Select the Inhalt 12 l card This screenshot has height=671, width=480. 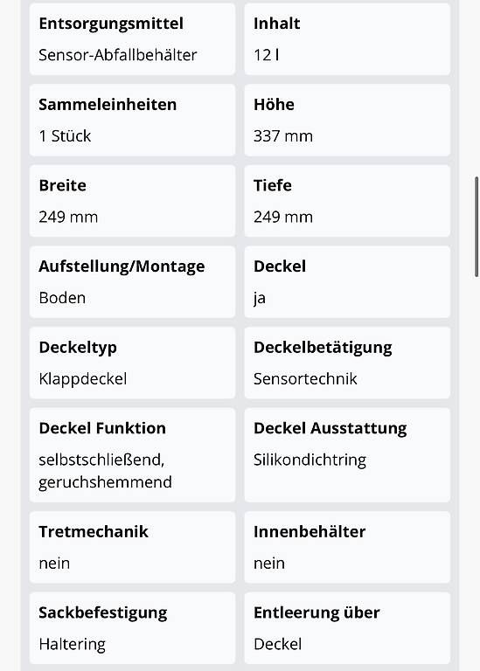click(347, 39)
